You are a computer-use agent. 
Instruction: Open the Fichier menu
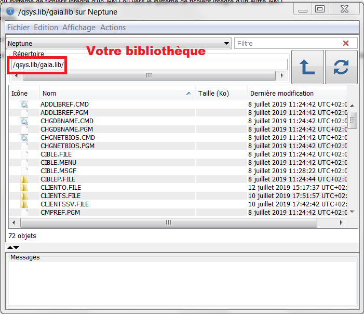18,28
